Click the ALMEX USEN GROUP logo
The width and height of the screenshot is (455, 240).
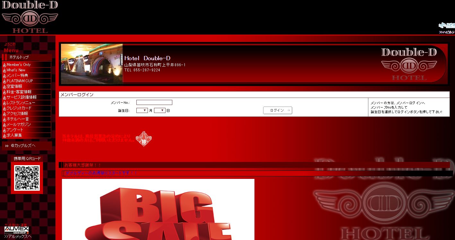(16, 230)
